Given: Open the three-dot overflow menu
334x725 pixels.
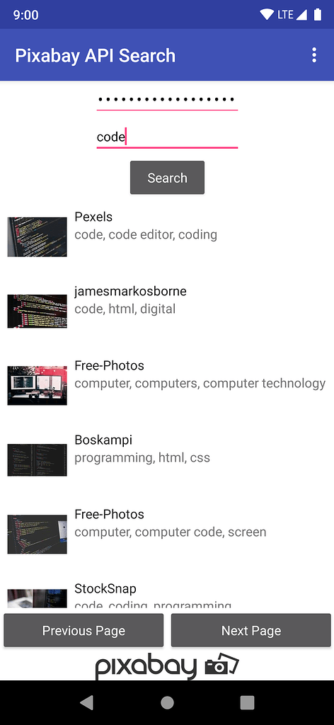Looking at the screenshot, I should pos(314,55).
